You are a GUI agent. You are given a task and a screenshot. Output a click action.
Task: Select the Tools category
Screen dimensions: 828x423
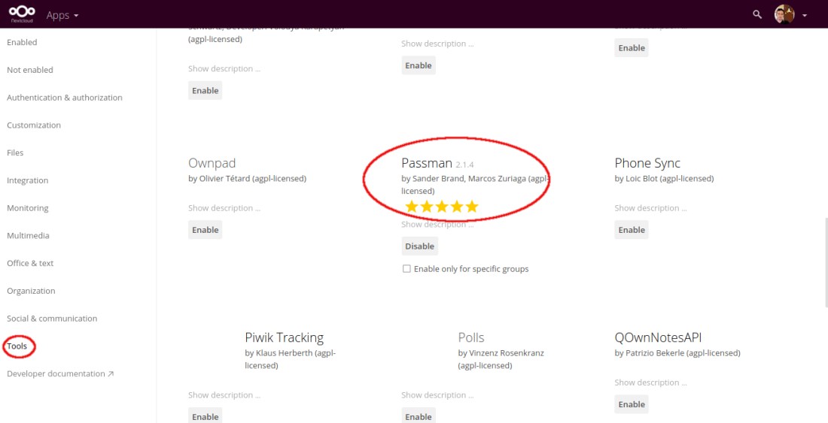tap(17, 346)
